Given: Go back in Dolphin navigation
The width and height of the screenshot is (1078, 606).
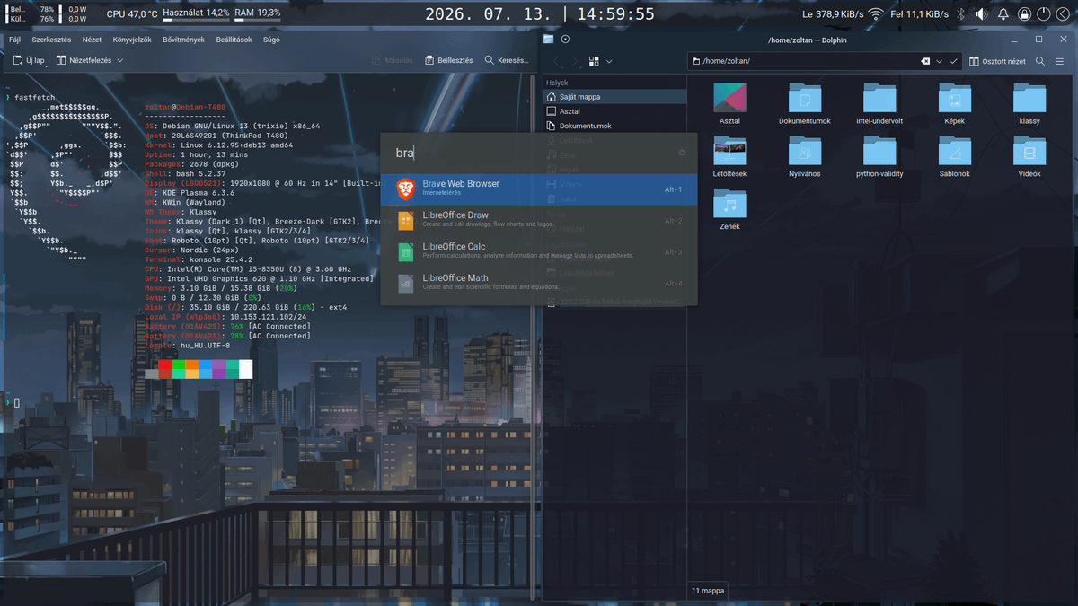Looking at the screenshot, I should click(556, 61).
